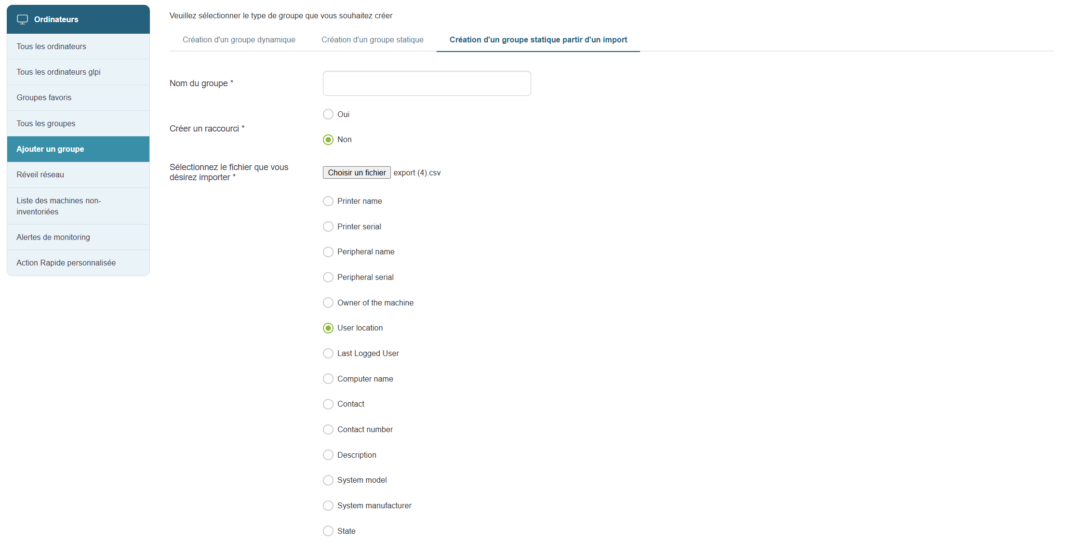Switch to 'Création d'un groupe dynamique' tab
This screenshot has height=542, width=1069.
pyautogui.click(x=239, y=40)
